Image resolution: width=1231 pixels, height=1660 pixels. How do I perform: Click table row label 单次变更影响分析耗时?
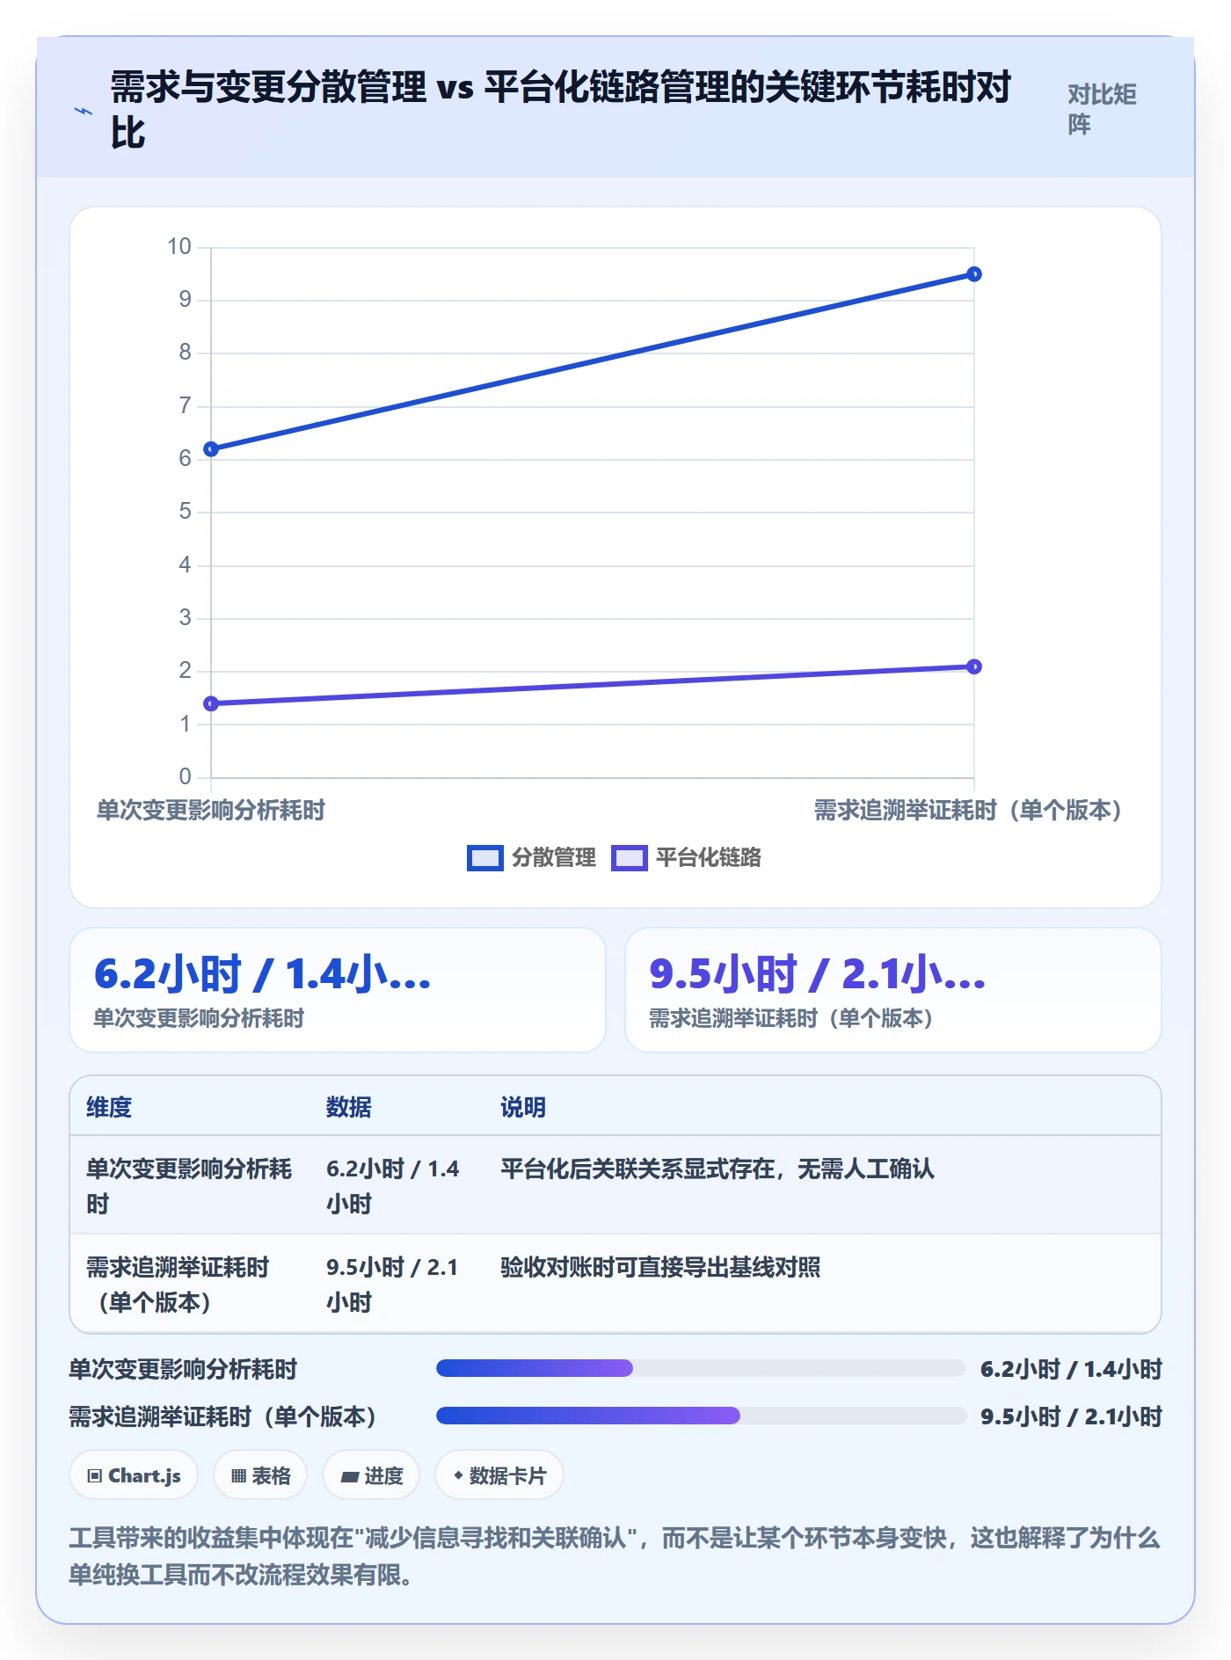[189, 1186]
